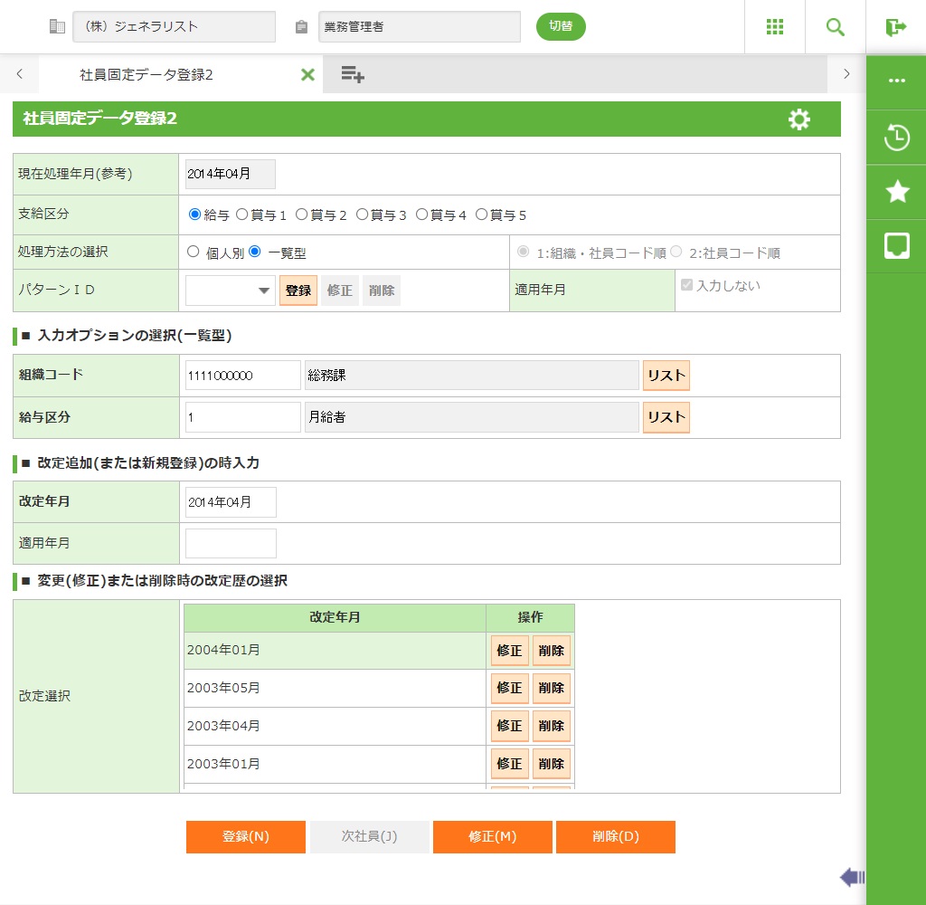The image size is (926, 905).
Task: Select the 賞与5 payment type
Action: (x=482, y=215)
